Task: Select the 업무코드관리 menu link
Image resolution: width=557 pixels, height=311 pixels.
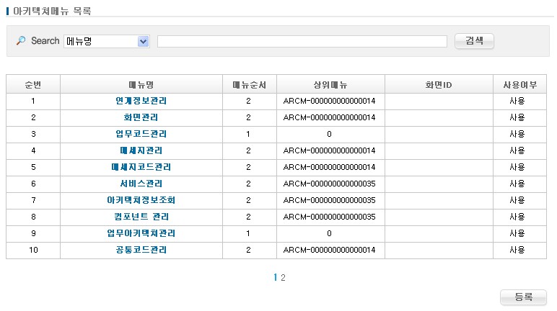Action: (141, 134)
